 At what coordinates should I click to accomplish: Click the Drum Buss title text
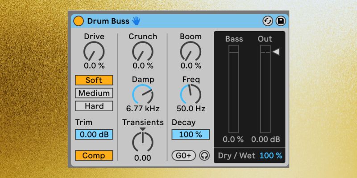pos(108,21)
